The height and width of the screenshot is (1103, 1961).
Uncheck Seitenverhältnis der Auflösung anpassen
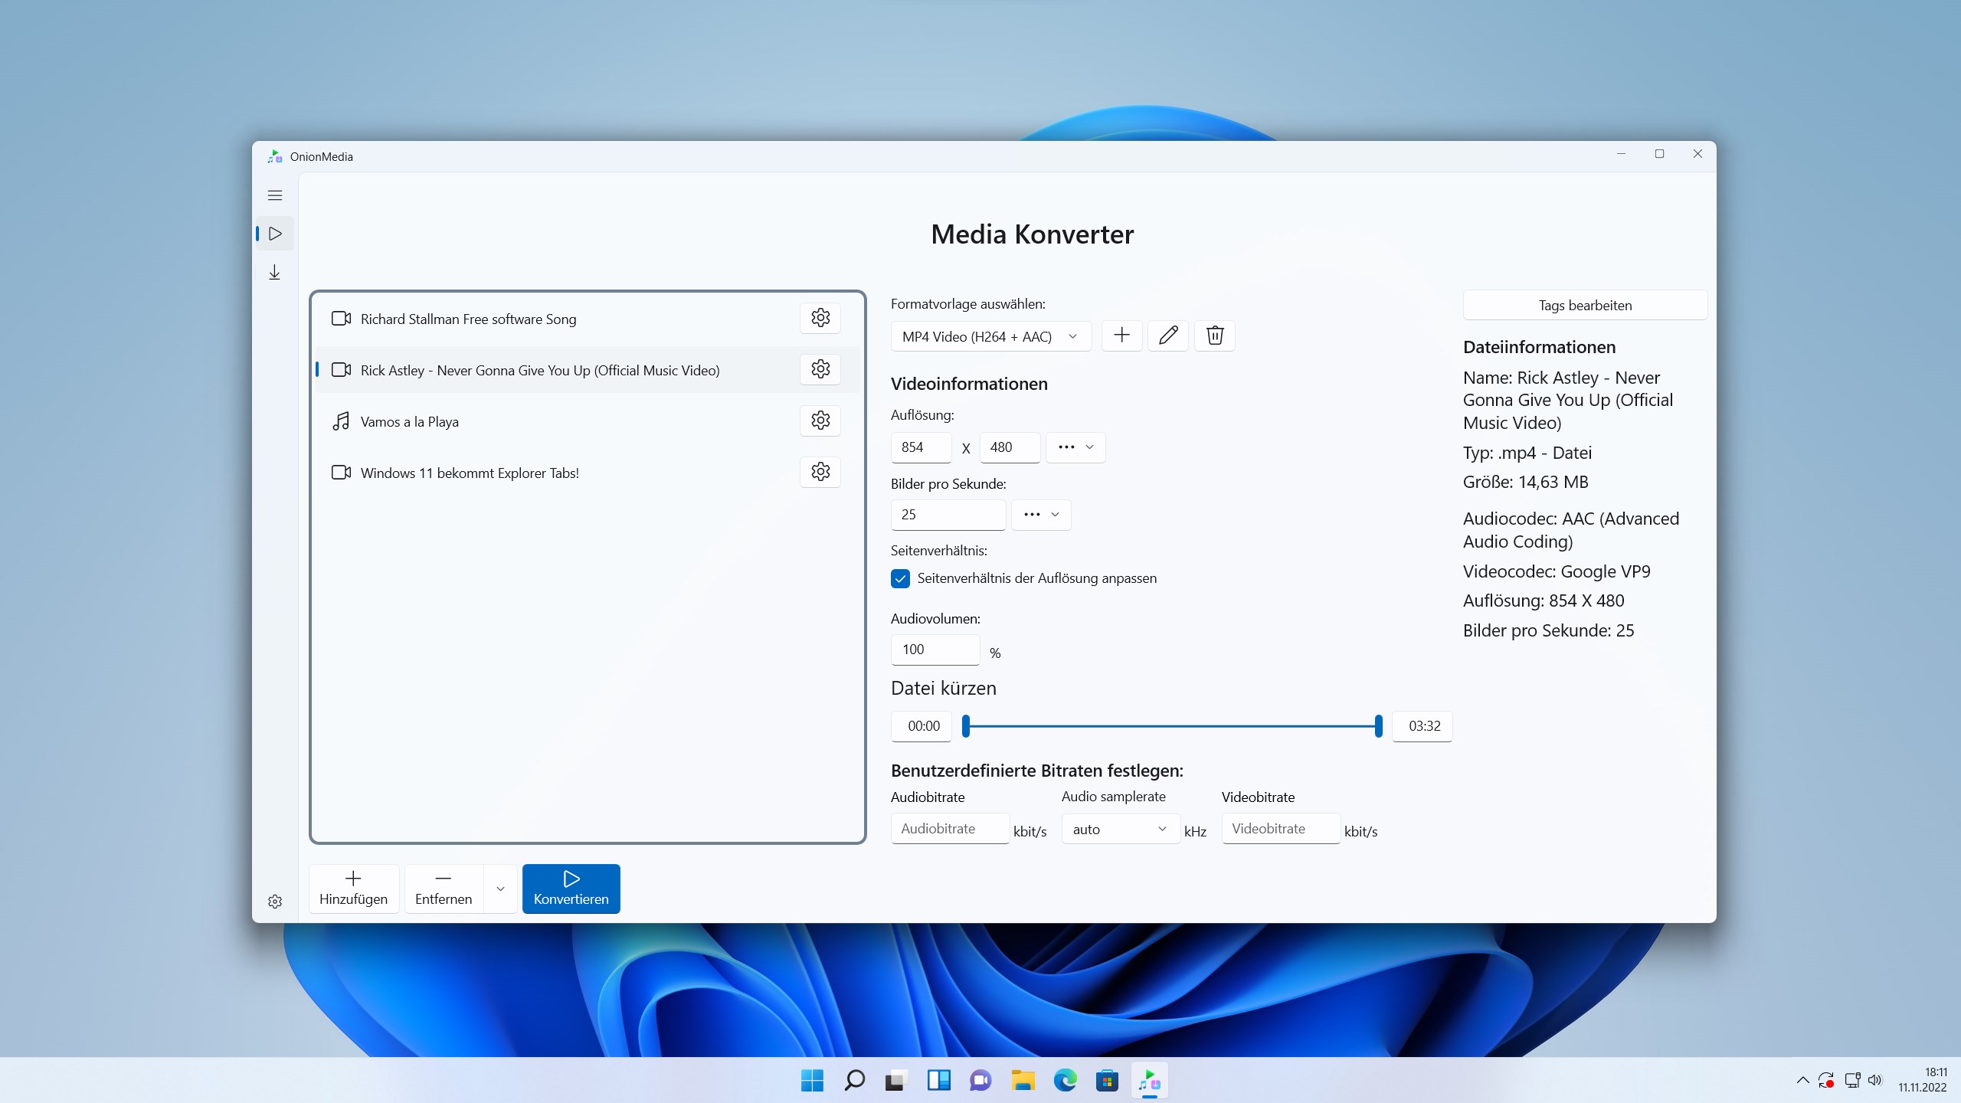pos(900,578)
